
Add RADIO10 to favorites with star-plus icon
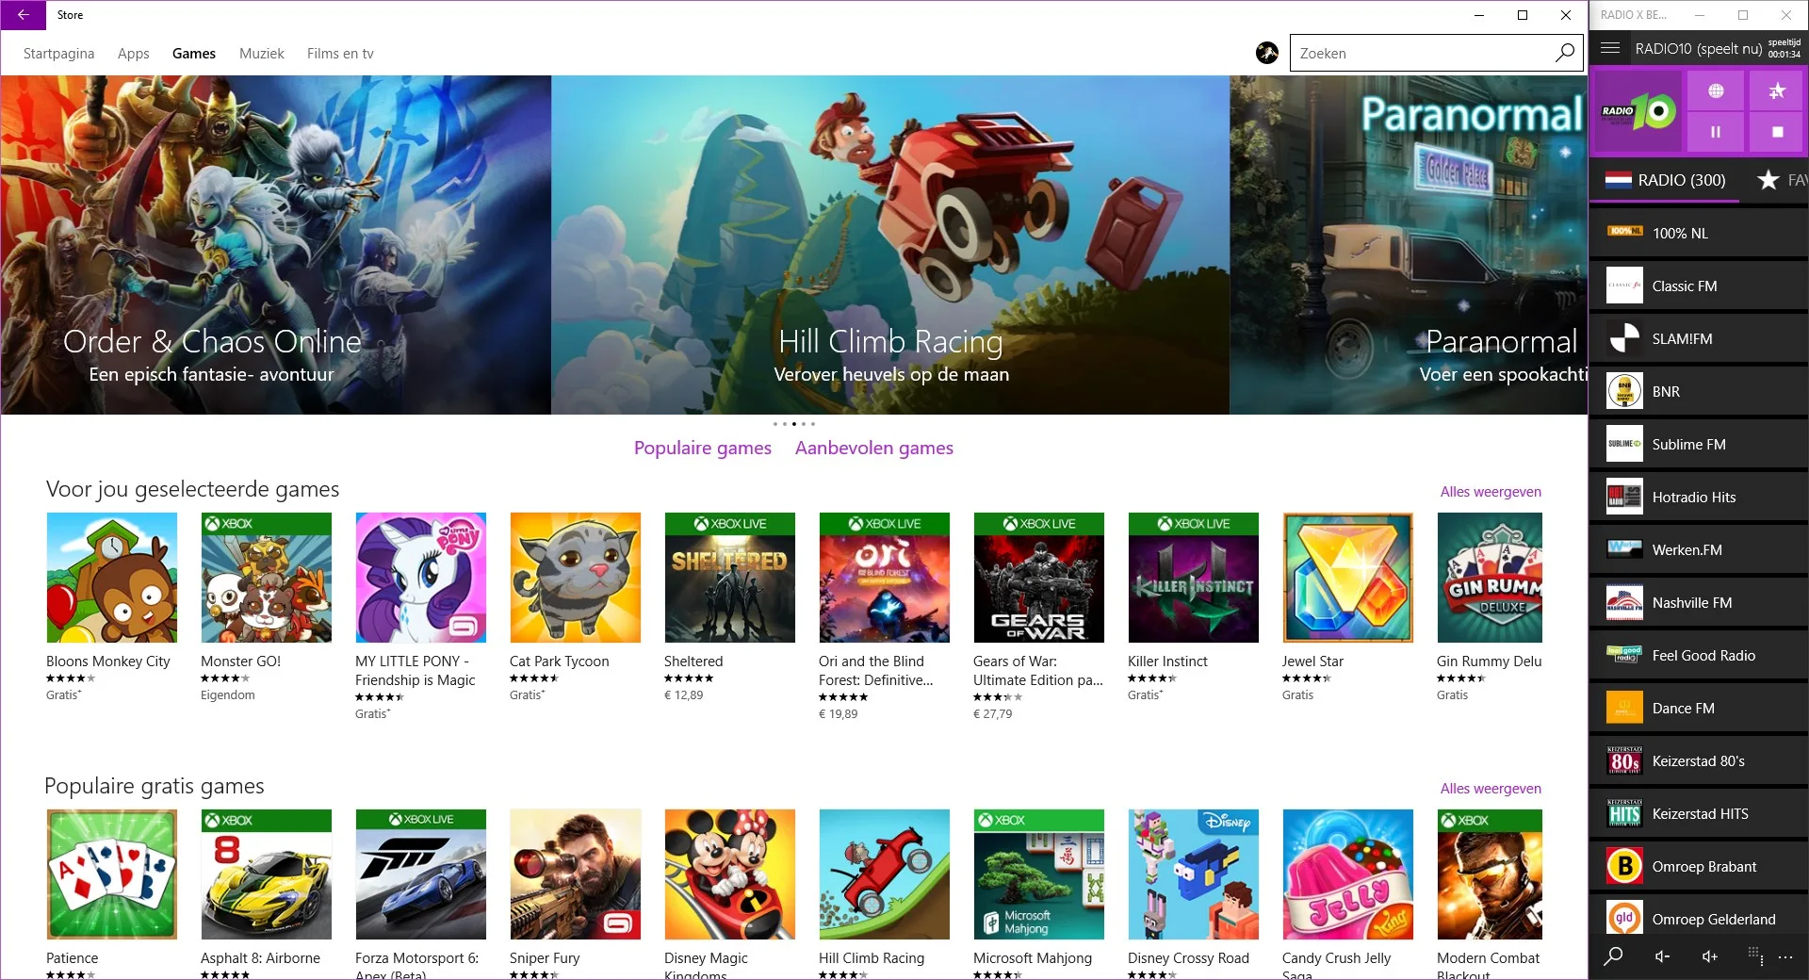click(x=1777, y=90)
